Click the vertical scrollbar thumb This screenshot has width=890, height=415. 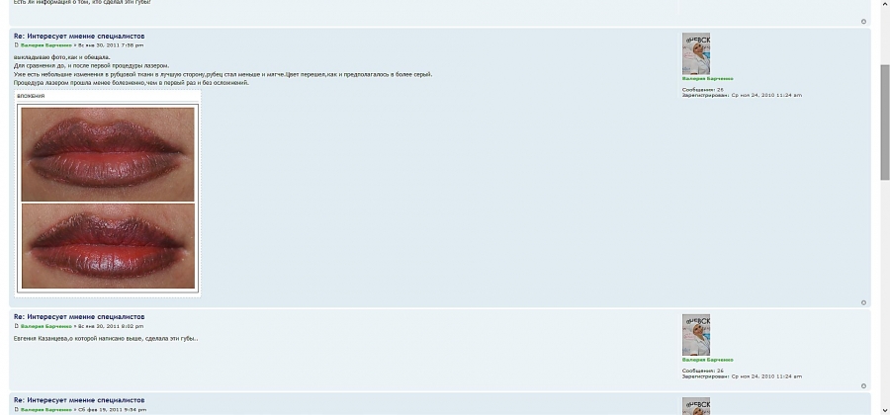point(885,123)
